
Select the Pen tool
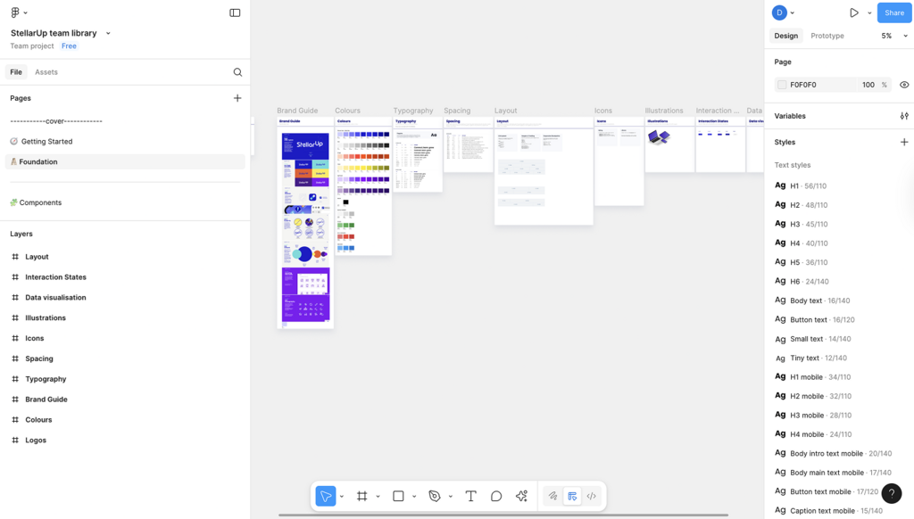tap(435, 496)
